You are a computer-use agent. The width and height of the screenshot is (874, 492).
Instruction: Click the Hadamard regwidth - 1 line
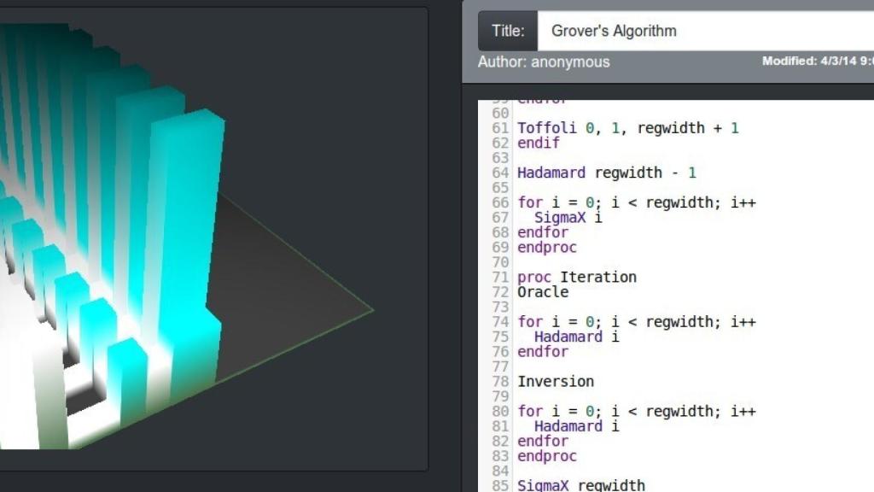[x=606, y=173]
